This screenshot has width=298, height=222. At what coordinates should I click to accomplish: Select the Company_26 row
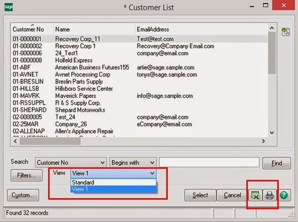click(139, 124)
